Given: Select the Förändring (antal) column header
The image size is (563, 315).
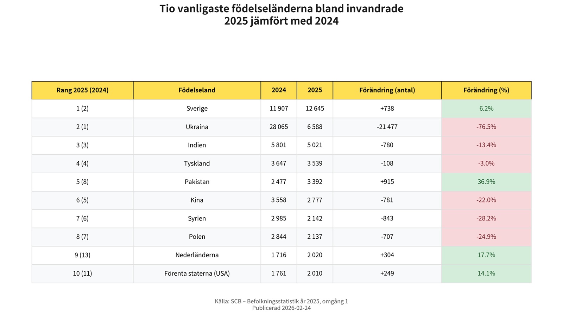Looking at the screenshot, I should coord(387,90).
